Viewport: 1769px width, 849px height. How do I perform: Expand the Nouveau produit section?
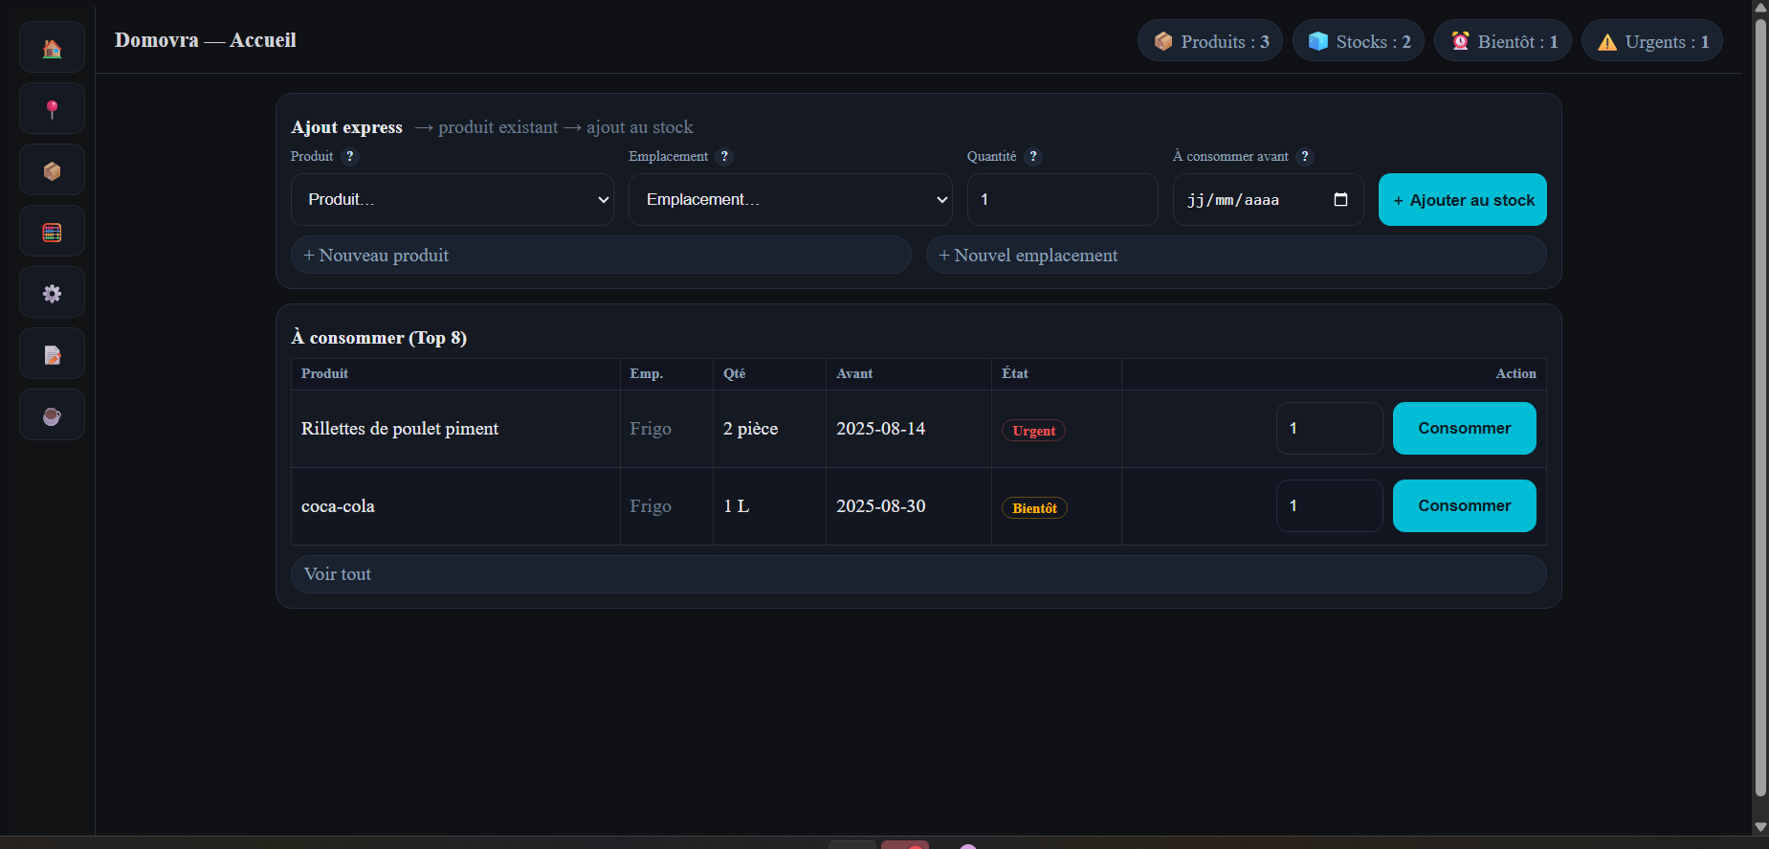point(600,256)
